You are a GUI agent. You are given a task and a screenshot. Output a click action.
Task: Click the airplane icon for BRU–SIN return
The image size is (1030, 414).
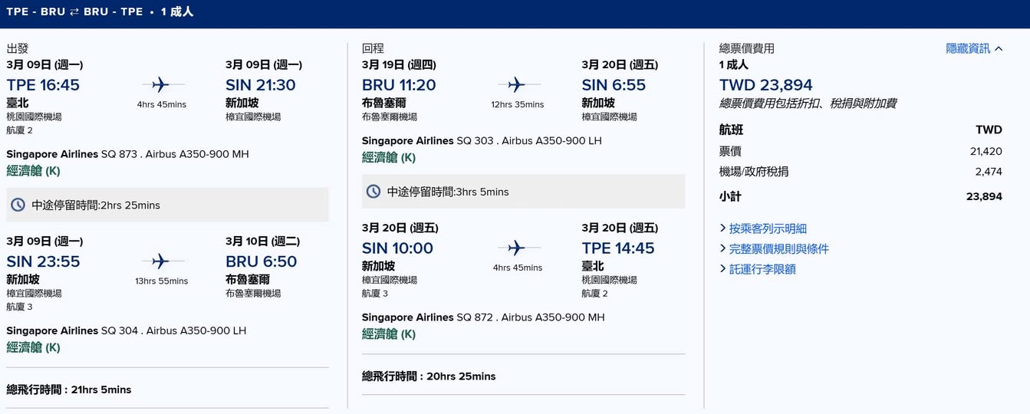coord(517,84)
